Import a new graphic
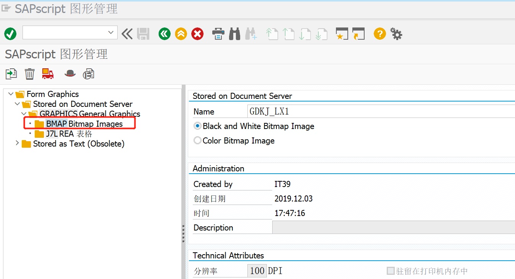The image size is (515, 279). point(11,73)
